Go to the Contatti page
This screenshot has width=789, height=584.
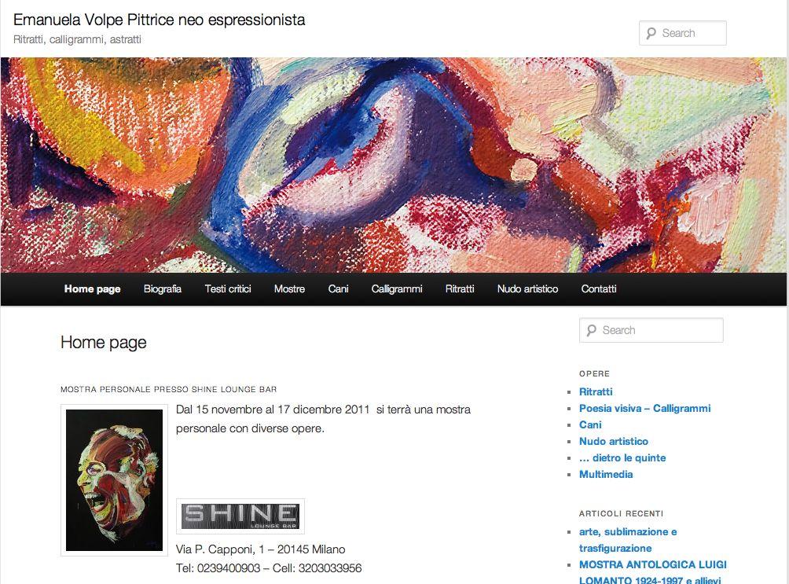pos(599,289)
